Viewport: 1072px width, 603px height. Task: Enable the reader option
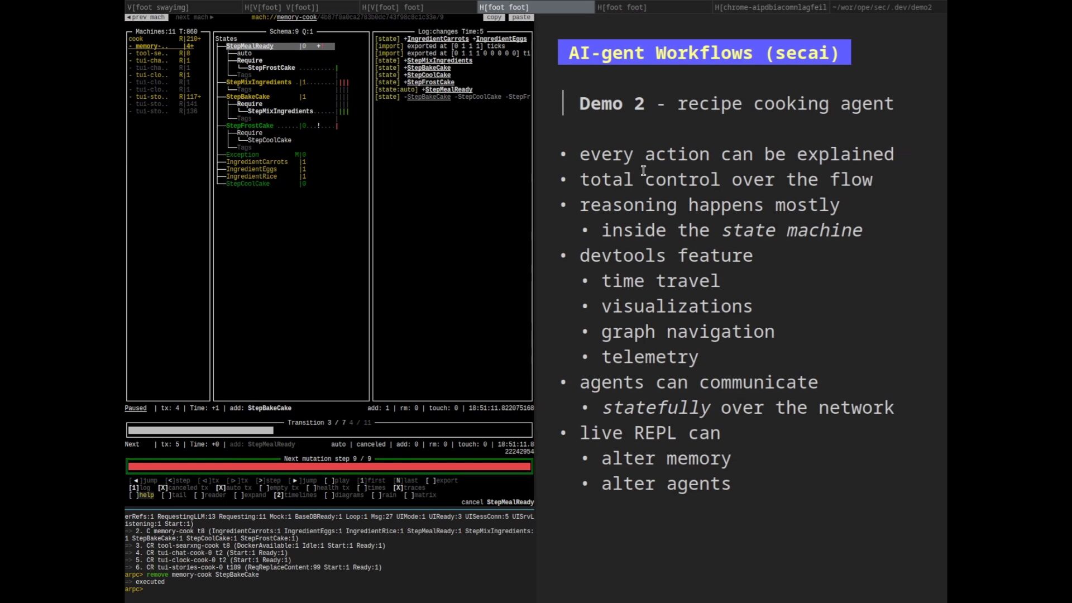pyautogui.click(x=210, y=495)
